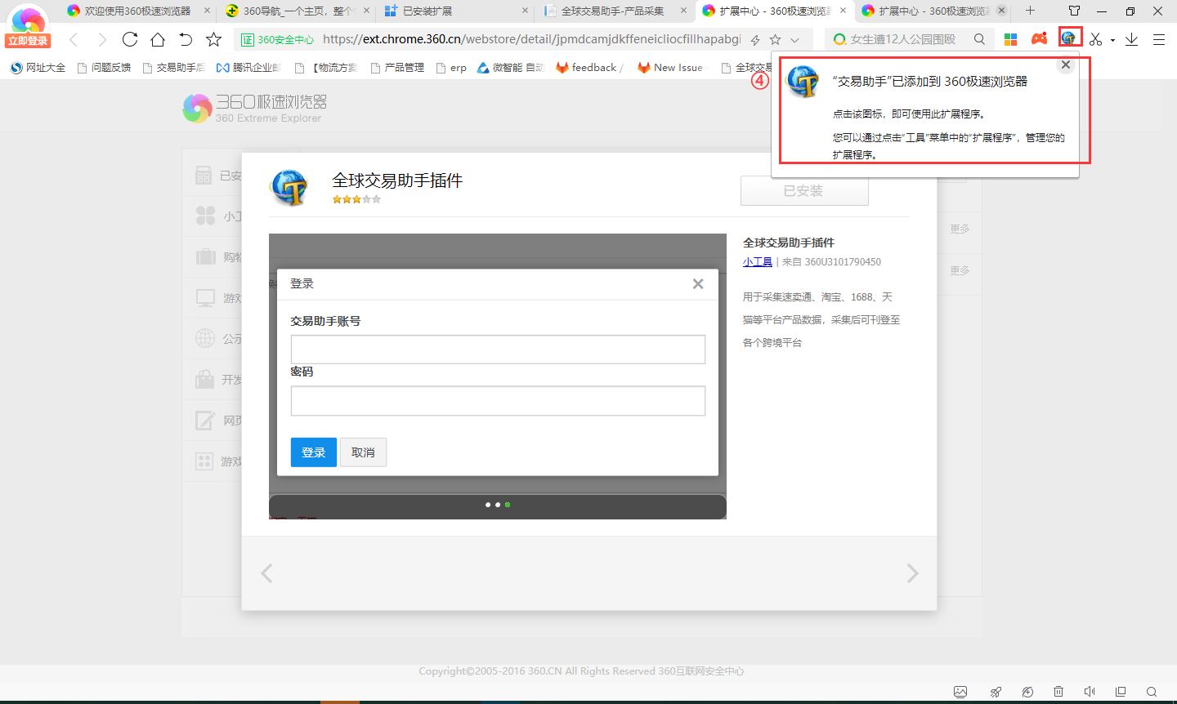Expand screenshot tool options arrow

coord(1112,40)
